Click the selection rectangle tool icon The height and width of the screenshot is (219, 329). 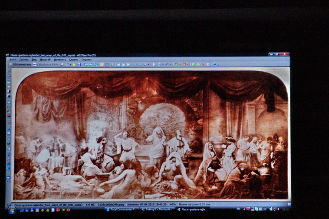click(107, 64)
